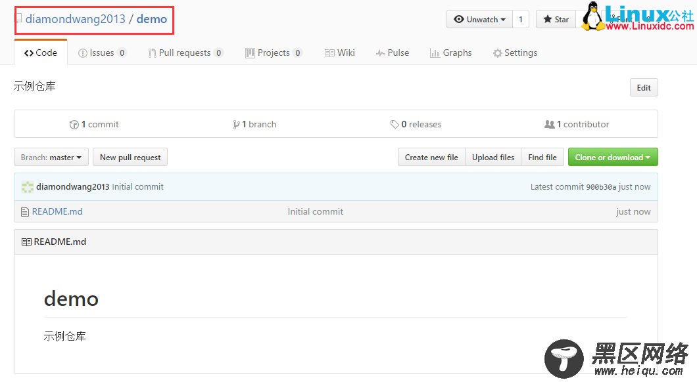This screenshot has height=382, width=697.
Task: Open the Wiki tab
Action: pos(339,53)
